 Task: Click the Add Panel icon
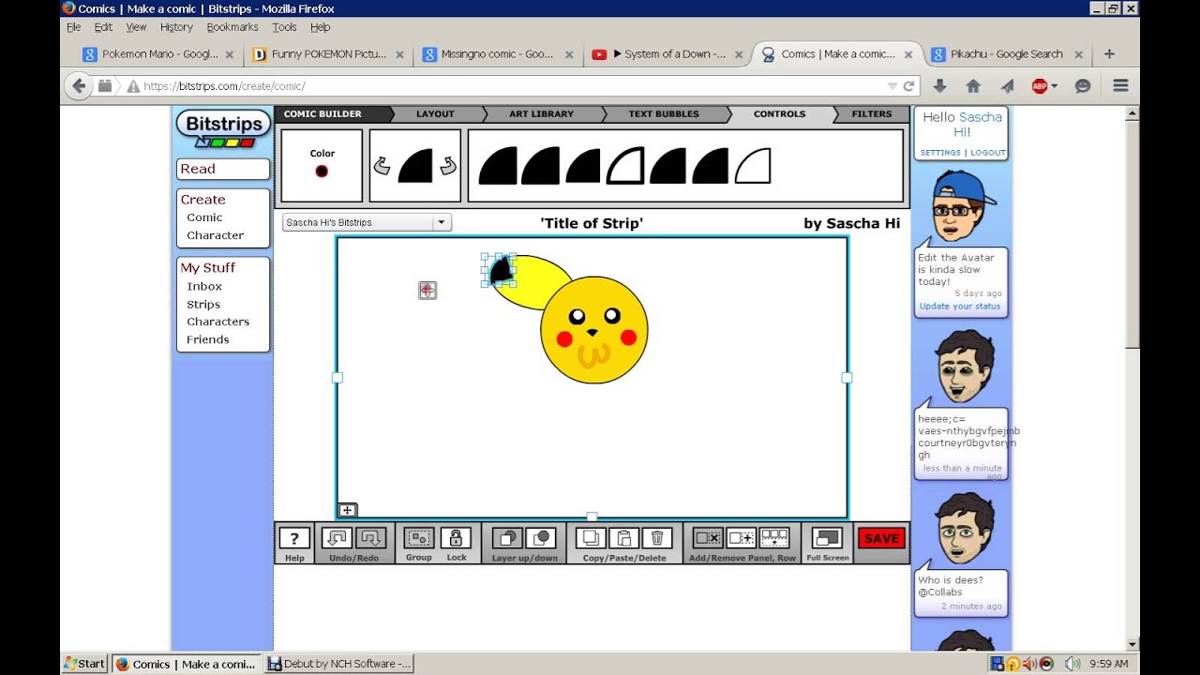click(741, 538)
